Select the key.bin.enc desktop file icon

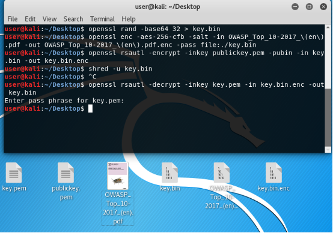tap(273, 173)
